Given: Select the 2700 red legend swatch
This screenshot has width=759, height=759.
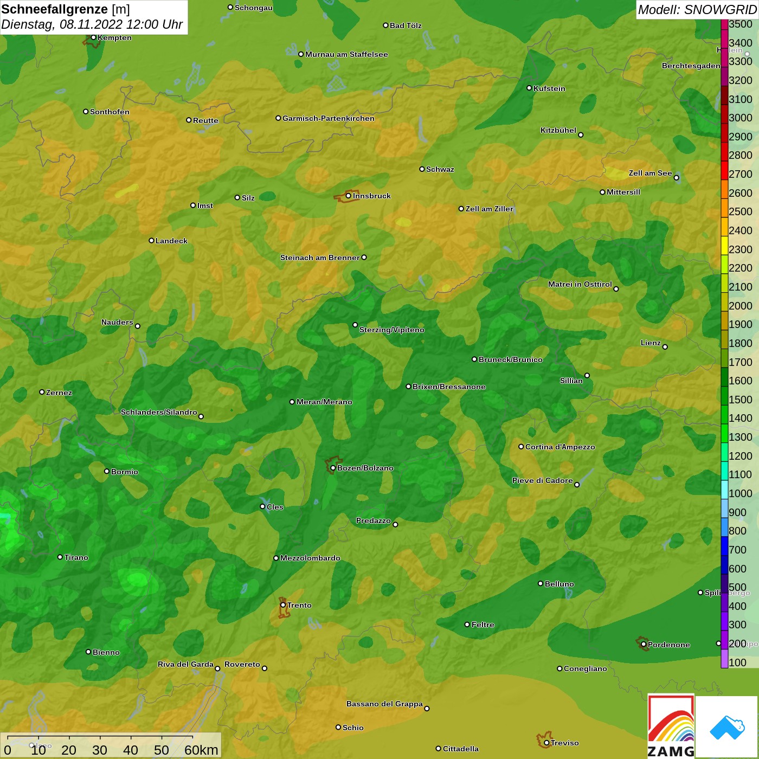Looking at the screenshot, I should tap(724, 170).
